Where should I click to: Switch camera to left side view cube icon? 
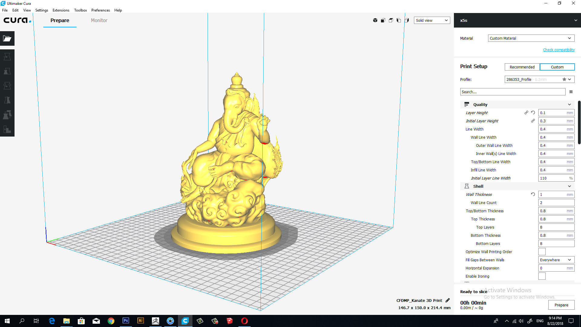[x=399, y=20]
